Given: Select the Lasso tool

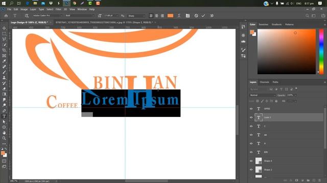Looking at the screenshot, I should tap(4, 39).
